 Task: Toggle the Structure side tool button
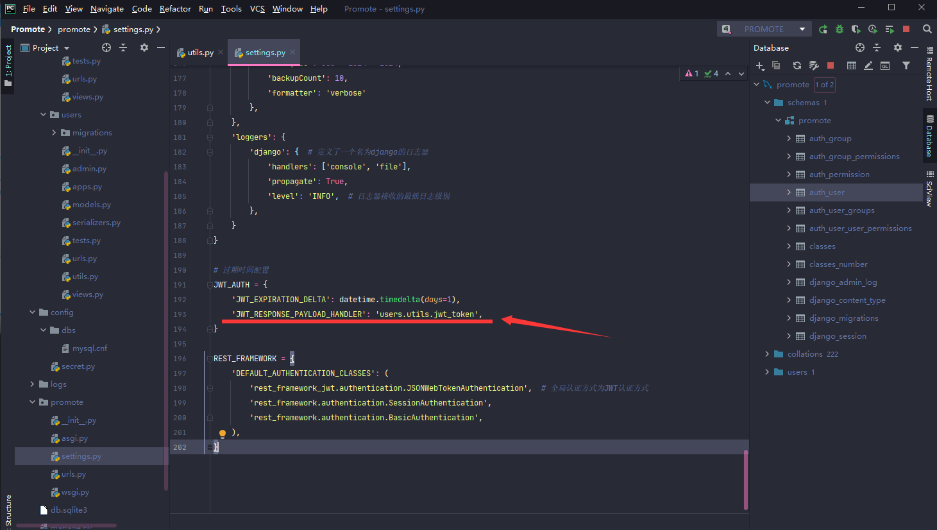pos(8,511)
